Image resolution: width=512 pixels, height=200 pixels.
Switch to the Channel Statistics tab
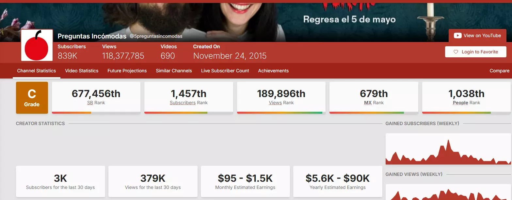(x=37, y=71)
